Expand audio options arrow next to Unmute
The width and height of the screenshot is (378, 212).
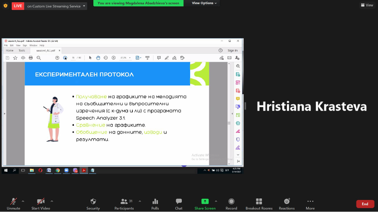[x=23, y=201]
